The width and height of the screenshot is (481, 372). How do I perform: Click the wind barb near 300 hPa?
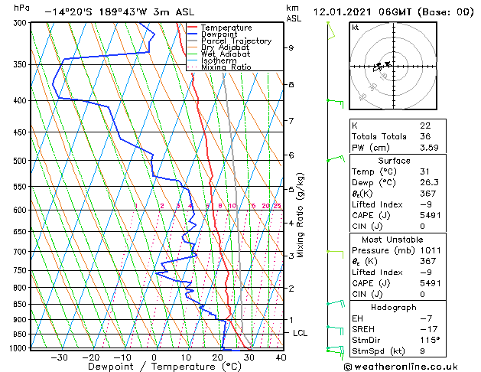[330, 31]
